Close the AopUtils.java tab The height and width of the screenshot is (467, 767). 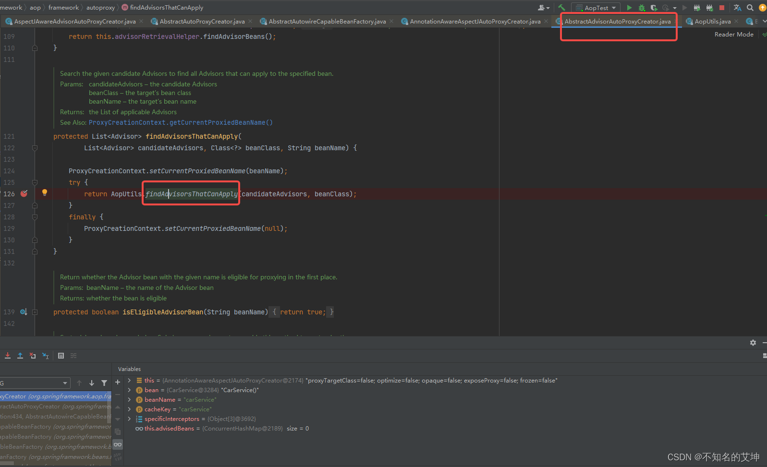[x=736, y=22]
